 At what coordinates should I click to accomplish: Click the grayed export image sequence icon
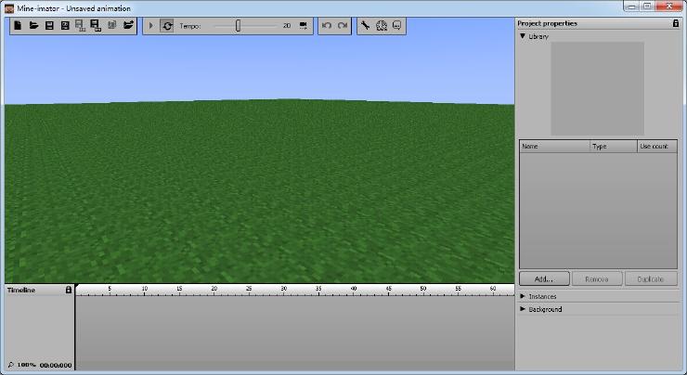pyautogui.click(x=80, y=25)
